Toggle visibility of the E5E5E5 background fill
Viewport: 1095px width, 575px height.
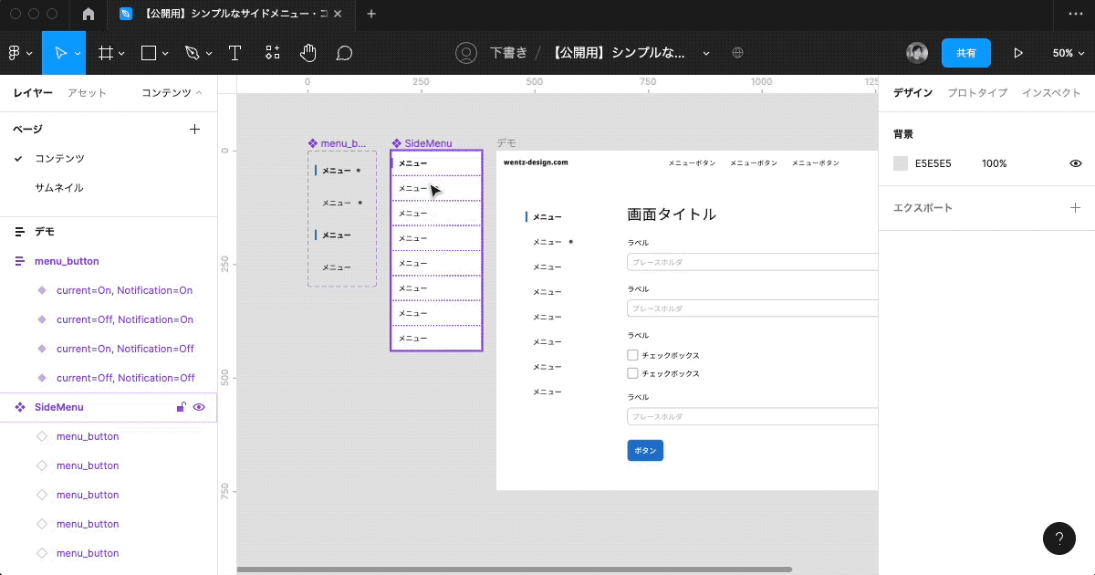[x=1075, y=163]
